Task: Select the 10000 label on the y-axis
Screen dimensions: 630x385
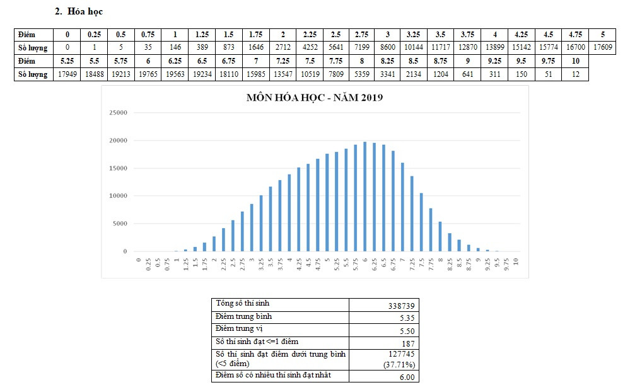Action: coord(119,196)
